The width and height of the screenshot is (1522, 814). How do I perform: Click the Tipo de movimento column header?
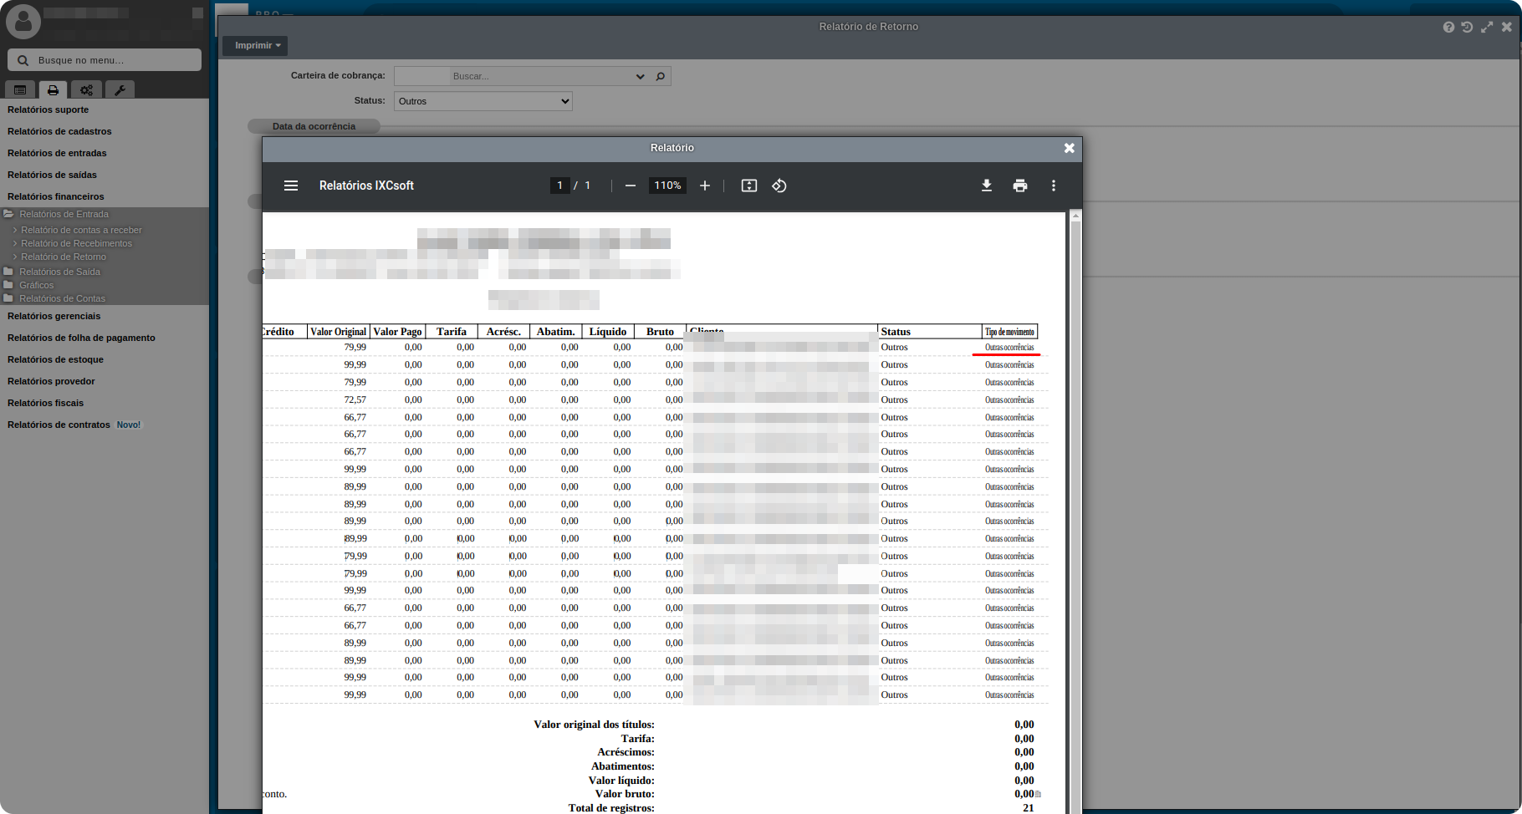click(1009, 332)
